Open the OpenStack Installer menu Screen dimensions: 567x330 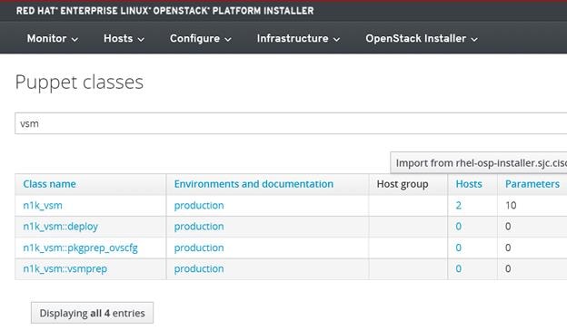[x=422, y=39]
